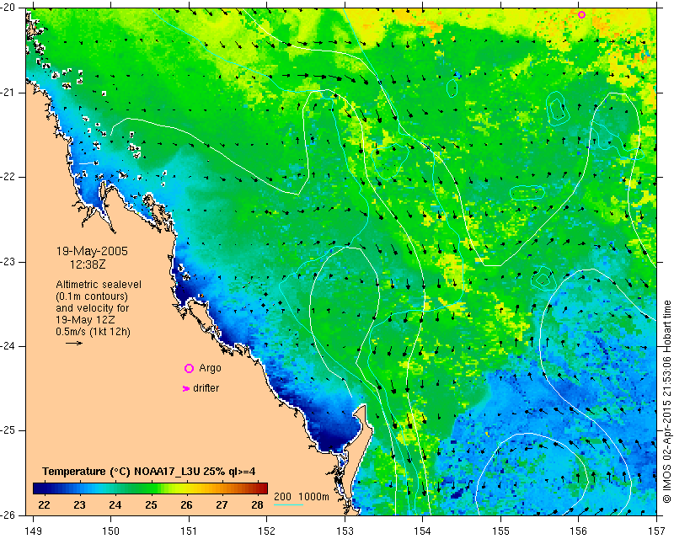Click the 'Temperature (°C) NOAA17_L3U 25% ql>=4' title
Viewport: 674px width, 539px height.
coord(149,472)
